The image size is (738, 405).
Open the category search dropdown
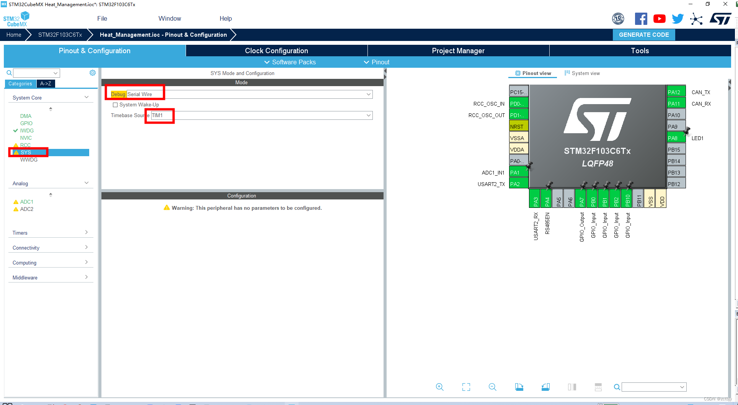click(x=56, y=73)
